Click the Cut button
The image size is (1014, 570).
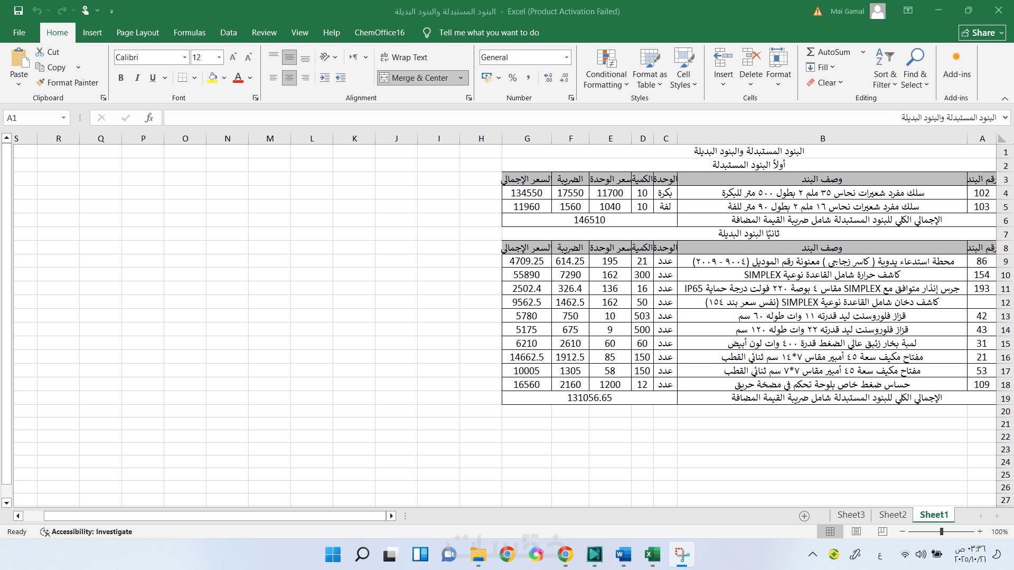pos(48,52)
